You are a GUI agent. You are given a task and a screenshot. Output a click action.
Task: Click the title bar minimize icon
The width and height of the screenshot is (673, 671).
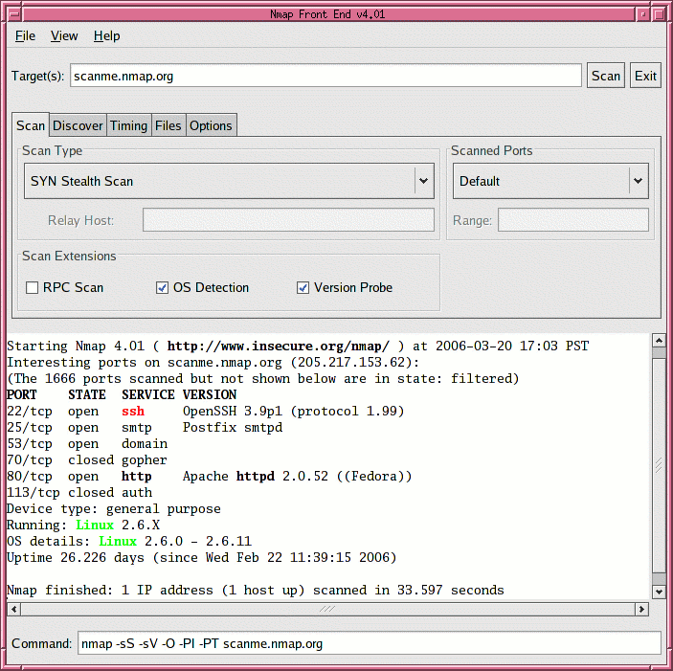(x=642, y=14)
